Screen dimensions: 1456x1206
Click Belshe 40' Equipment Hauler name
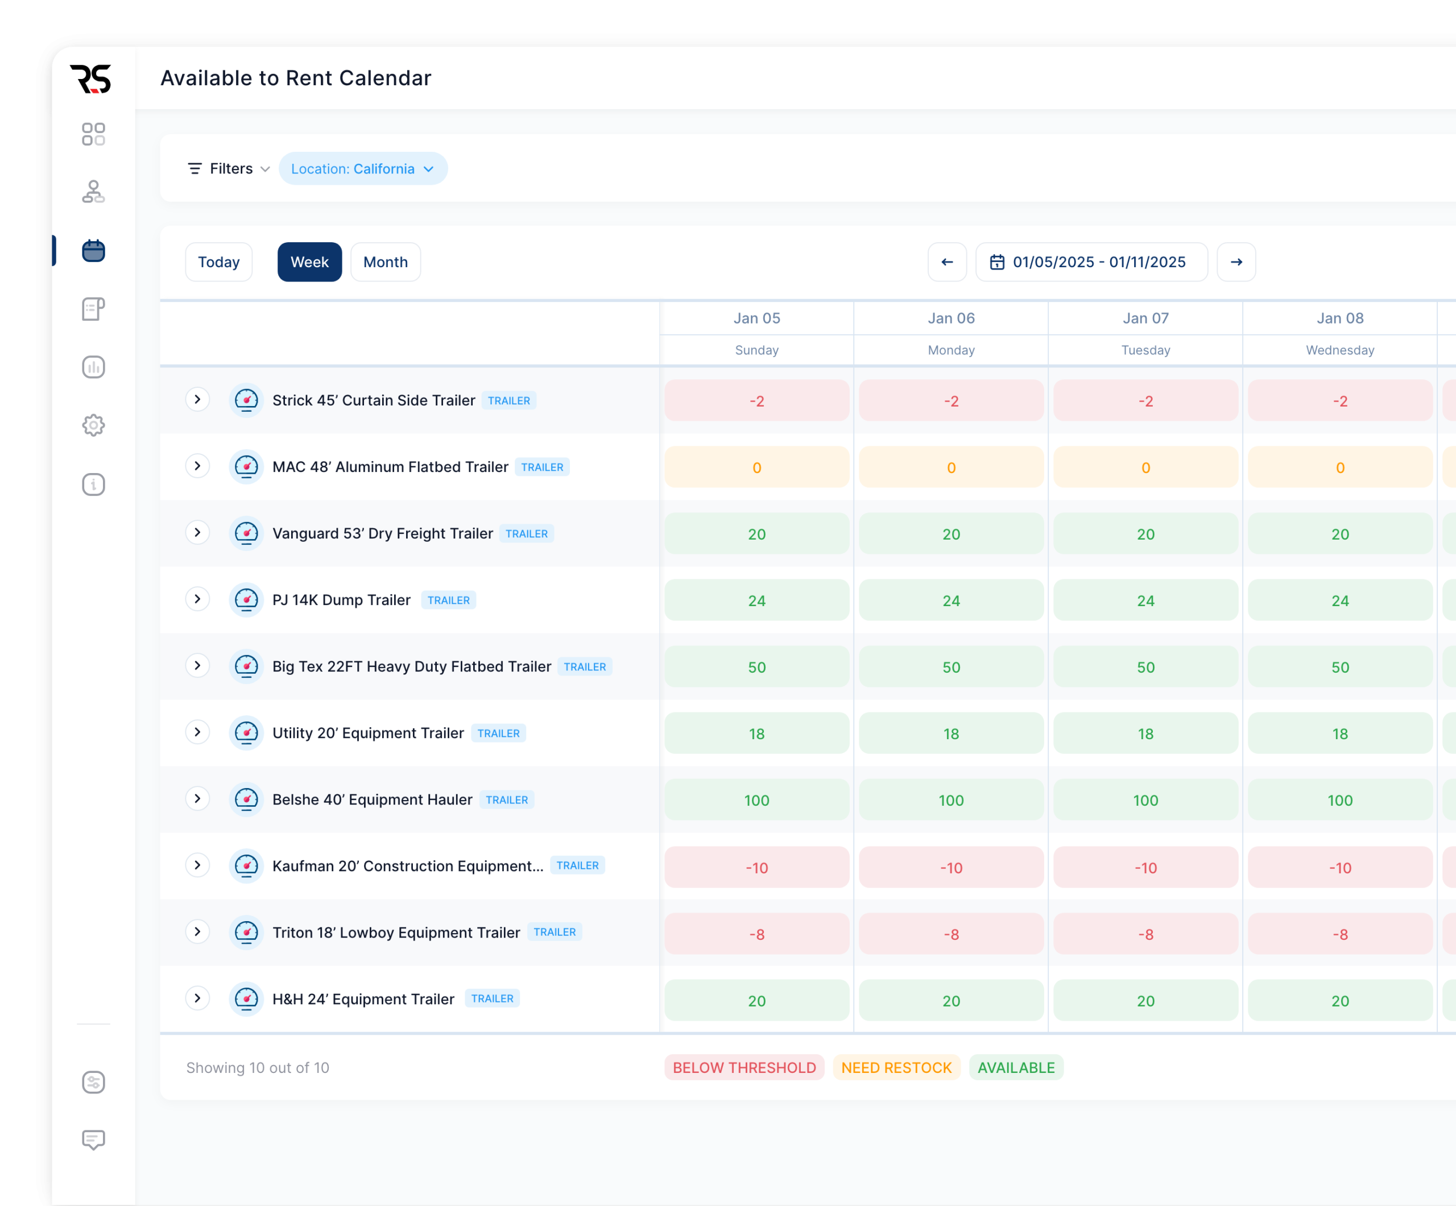click(373, 799)
